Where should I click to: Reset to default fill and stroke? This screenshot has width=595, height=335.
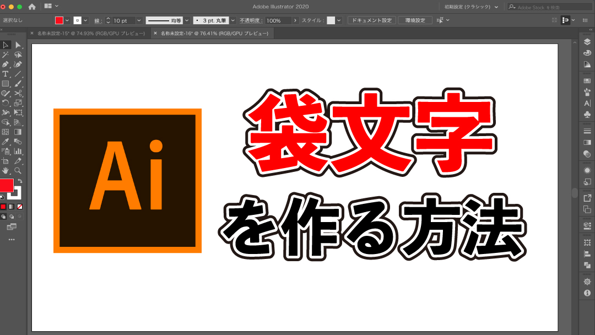point(2,197)
